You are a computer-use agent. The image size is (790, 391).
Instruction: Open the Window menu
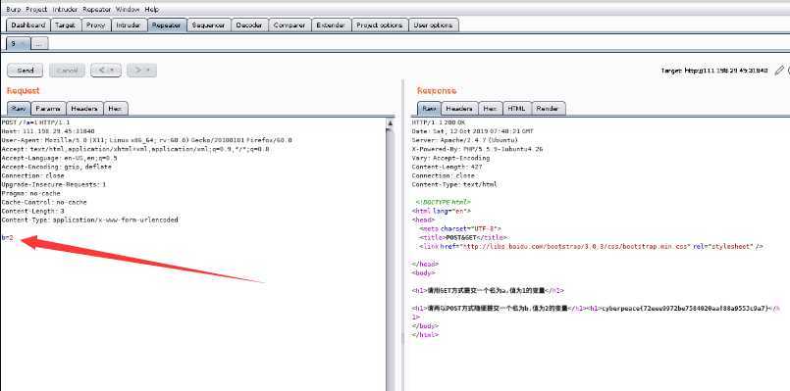[x=128, y=10]
